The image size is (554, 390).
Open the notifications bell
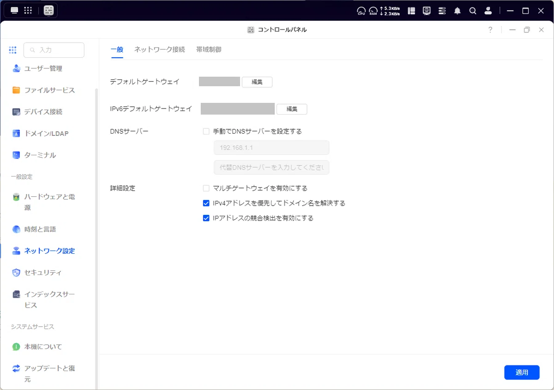(458, 11)
